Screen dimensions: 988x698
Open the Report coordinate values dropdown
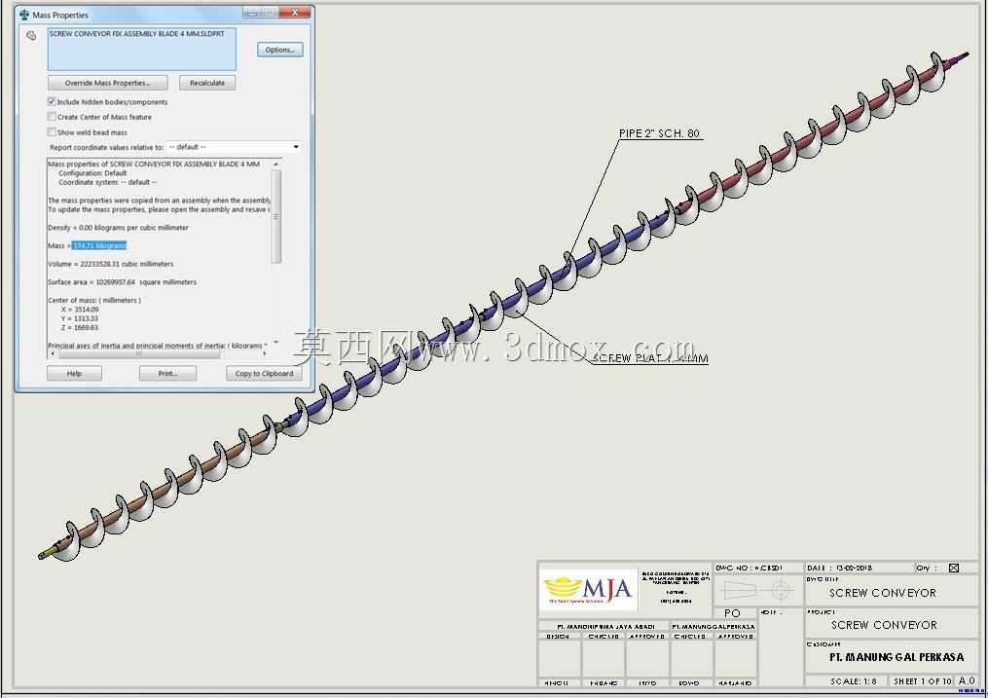coord(296,147)
